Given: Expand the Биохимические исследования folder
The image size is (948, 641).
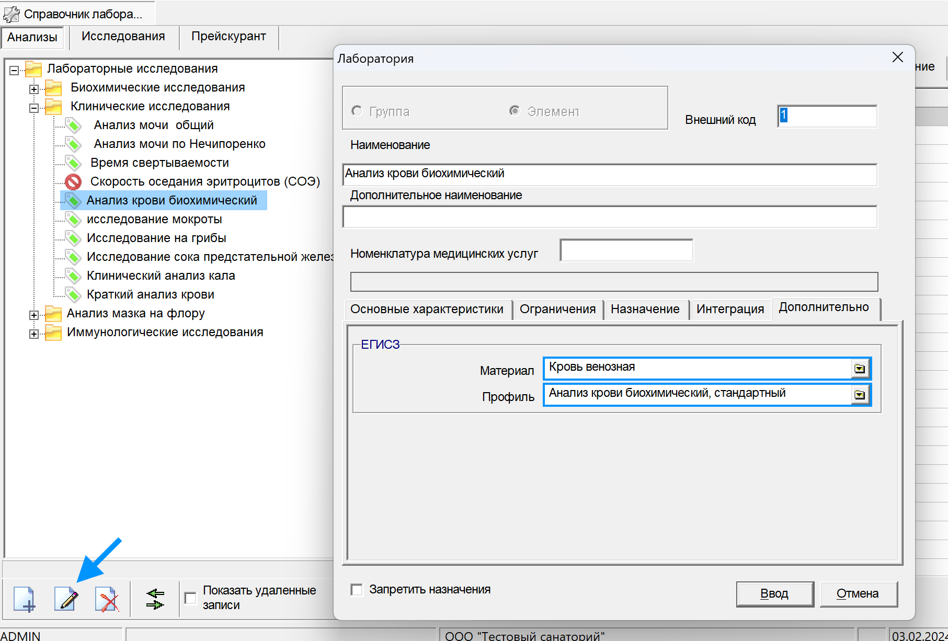Looking at the screenshot, I should (34, 89).
